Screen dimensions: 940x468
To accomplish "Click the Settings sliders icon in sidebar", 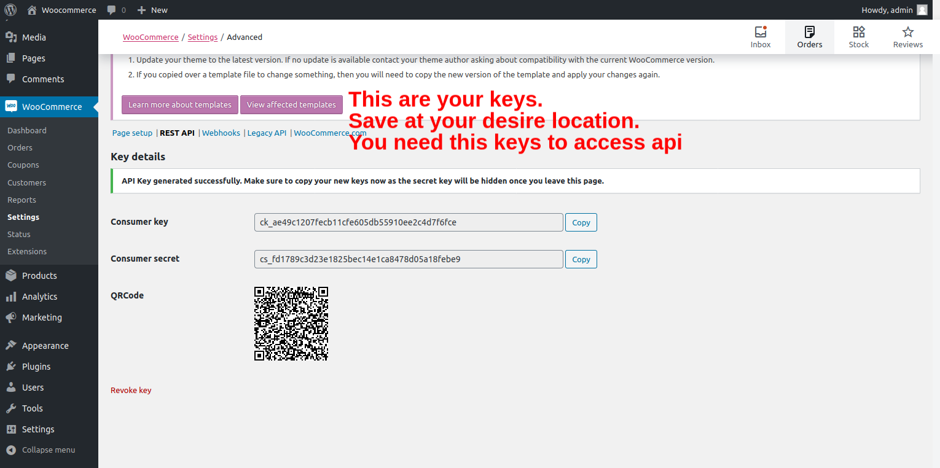I will [11, 429].
